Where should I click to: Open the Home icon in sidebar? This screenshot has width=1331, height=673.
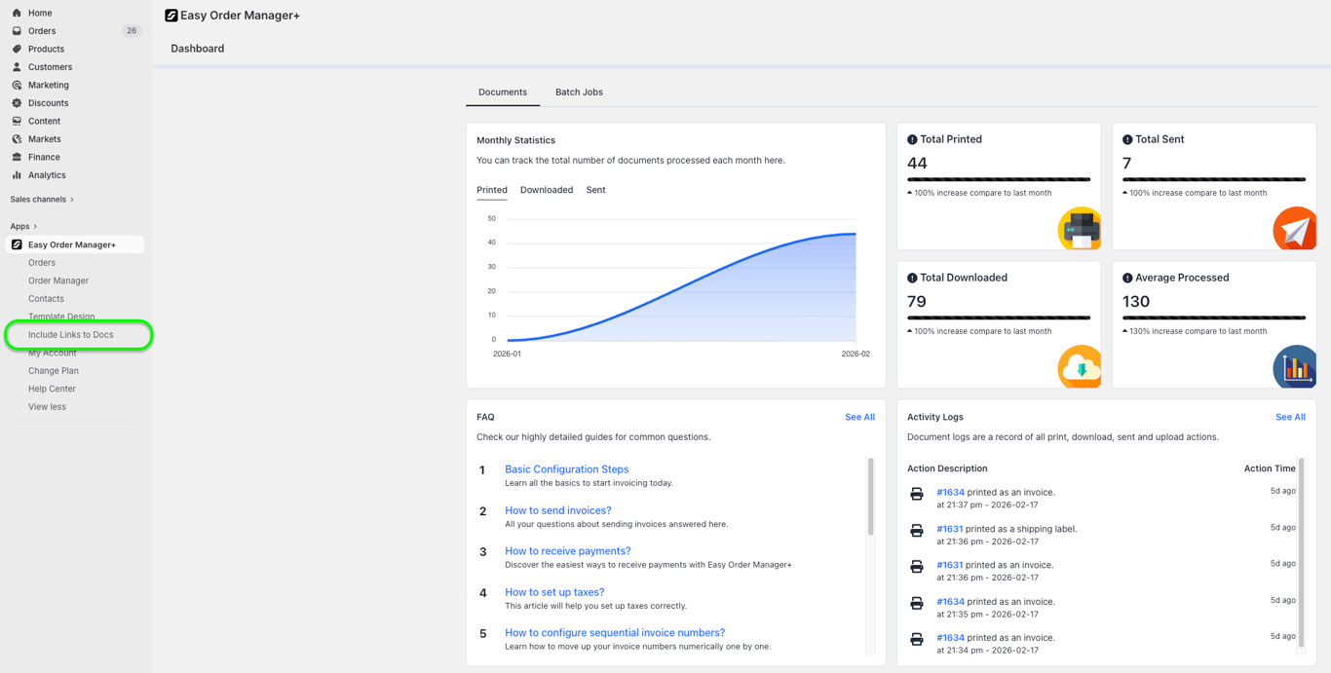coord(17,13)
